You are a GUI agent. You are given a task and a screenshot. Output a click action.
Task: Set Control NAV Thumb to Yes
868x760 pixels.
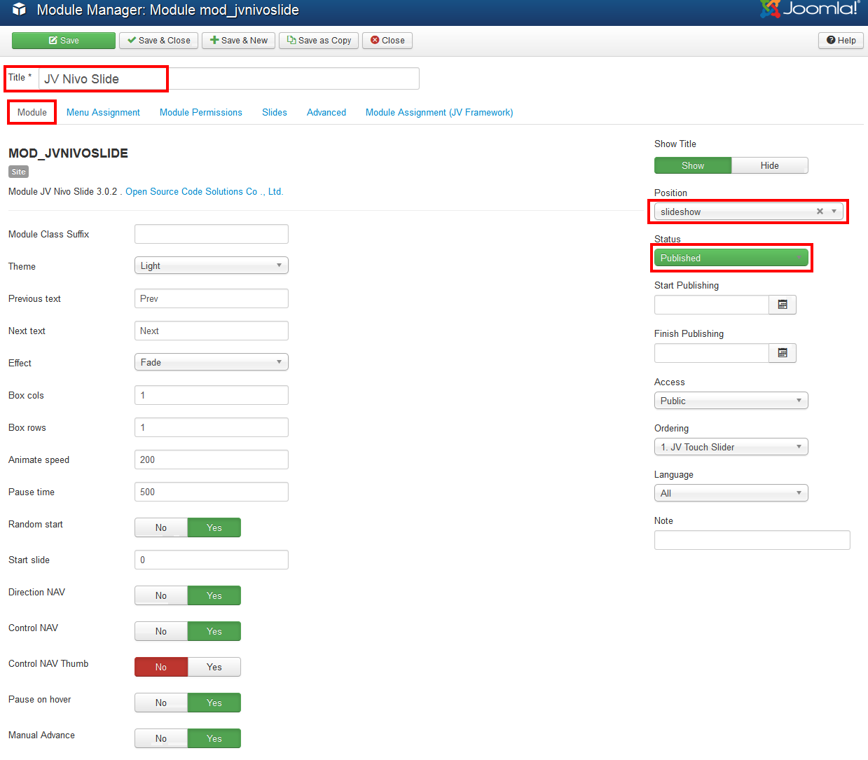coord(214,667)
